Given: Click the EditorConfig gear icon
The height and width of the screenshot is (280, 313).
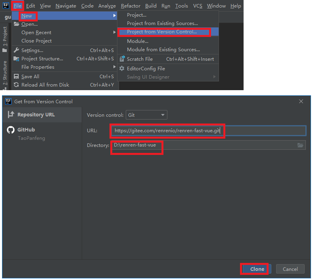Looking at the screenshot, I should pos(122,69).
